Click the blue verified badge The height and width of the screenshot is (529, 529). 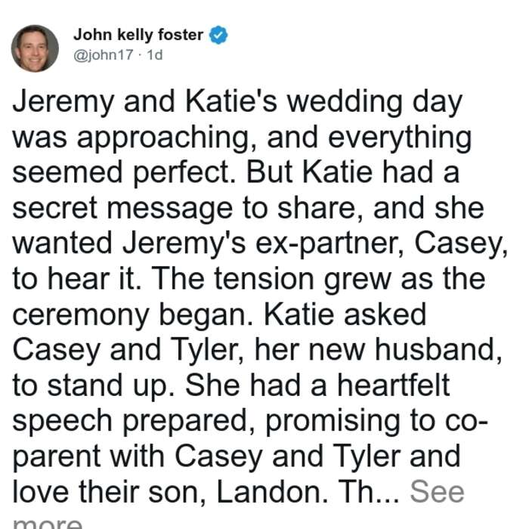pyautogui.click(x=218, y=35)
